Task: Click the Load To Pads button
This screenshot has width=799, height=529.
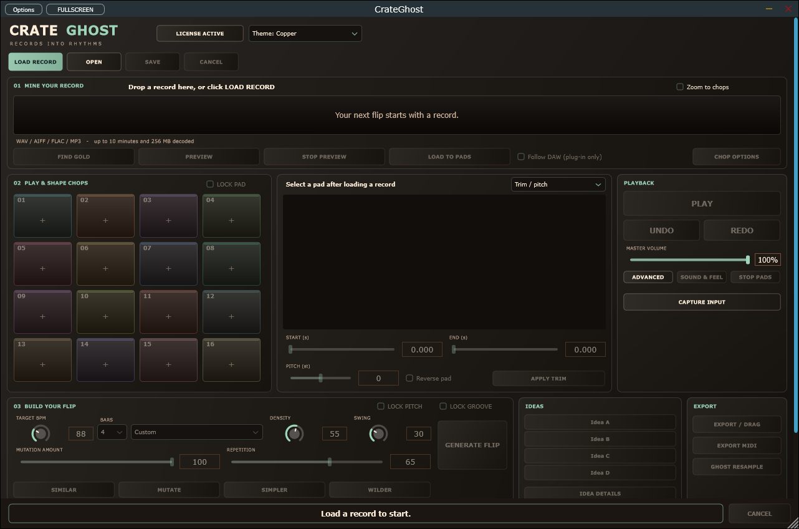Action: click(x=449, y=157)
